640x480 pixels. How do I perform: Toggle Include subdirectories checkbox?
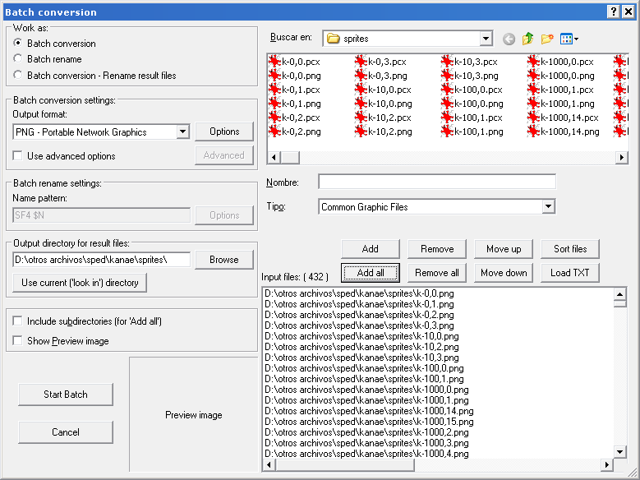click(x=18, y=321)
